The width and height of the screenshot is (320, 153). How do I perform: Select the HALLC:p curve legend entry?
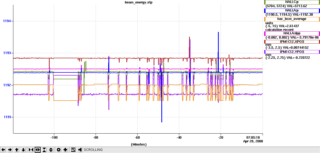(292, 2)
